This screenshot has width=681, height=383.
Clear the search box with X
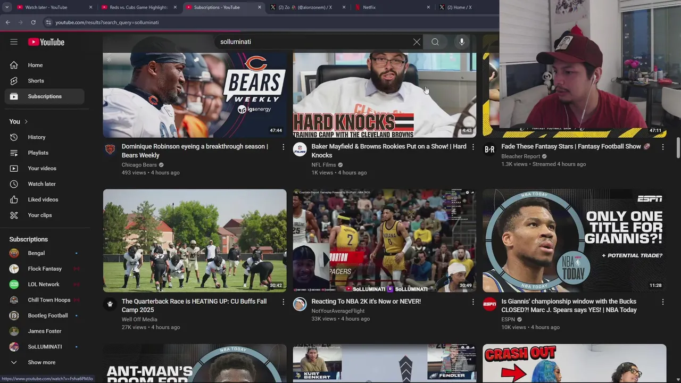(x=417, y=42)
